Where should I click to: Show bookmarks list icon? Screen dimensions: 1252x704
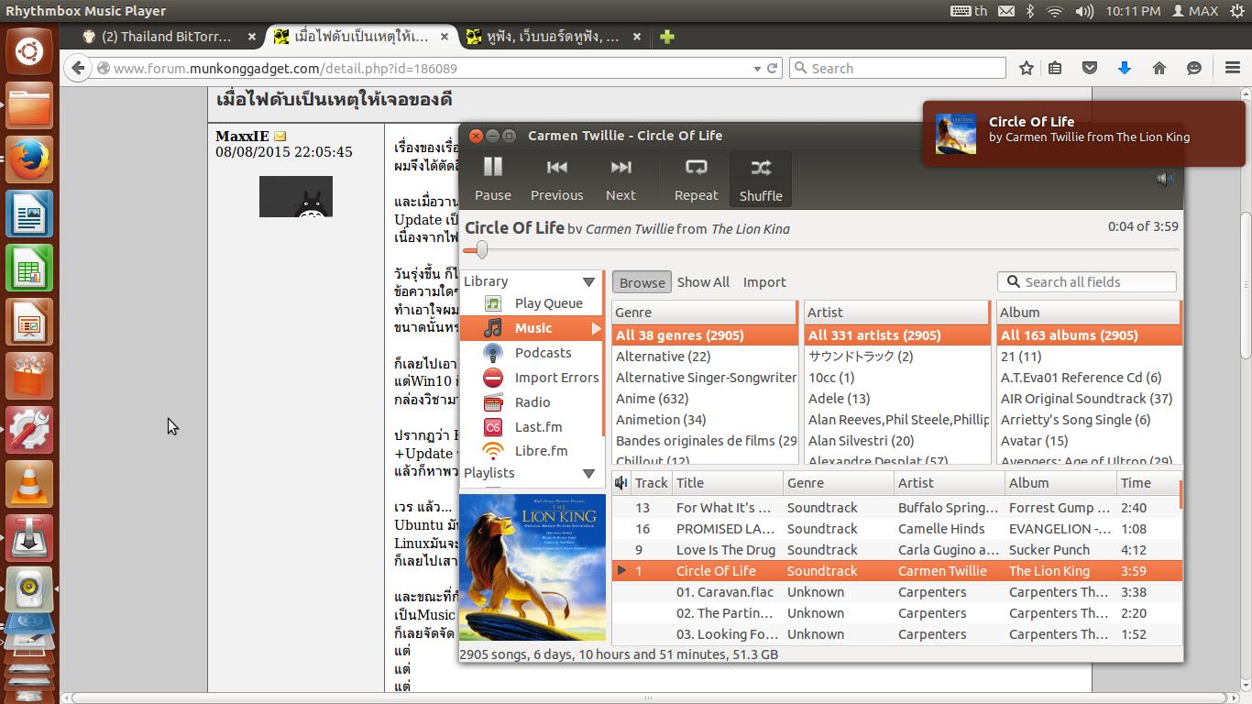click(x=1055, y=68)
